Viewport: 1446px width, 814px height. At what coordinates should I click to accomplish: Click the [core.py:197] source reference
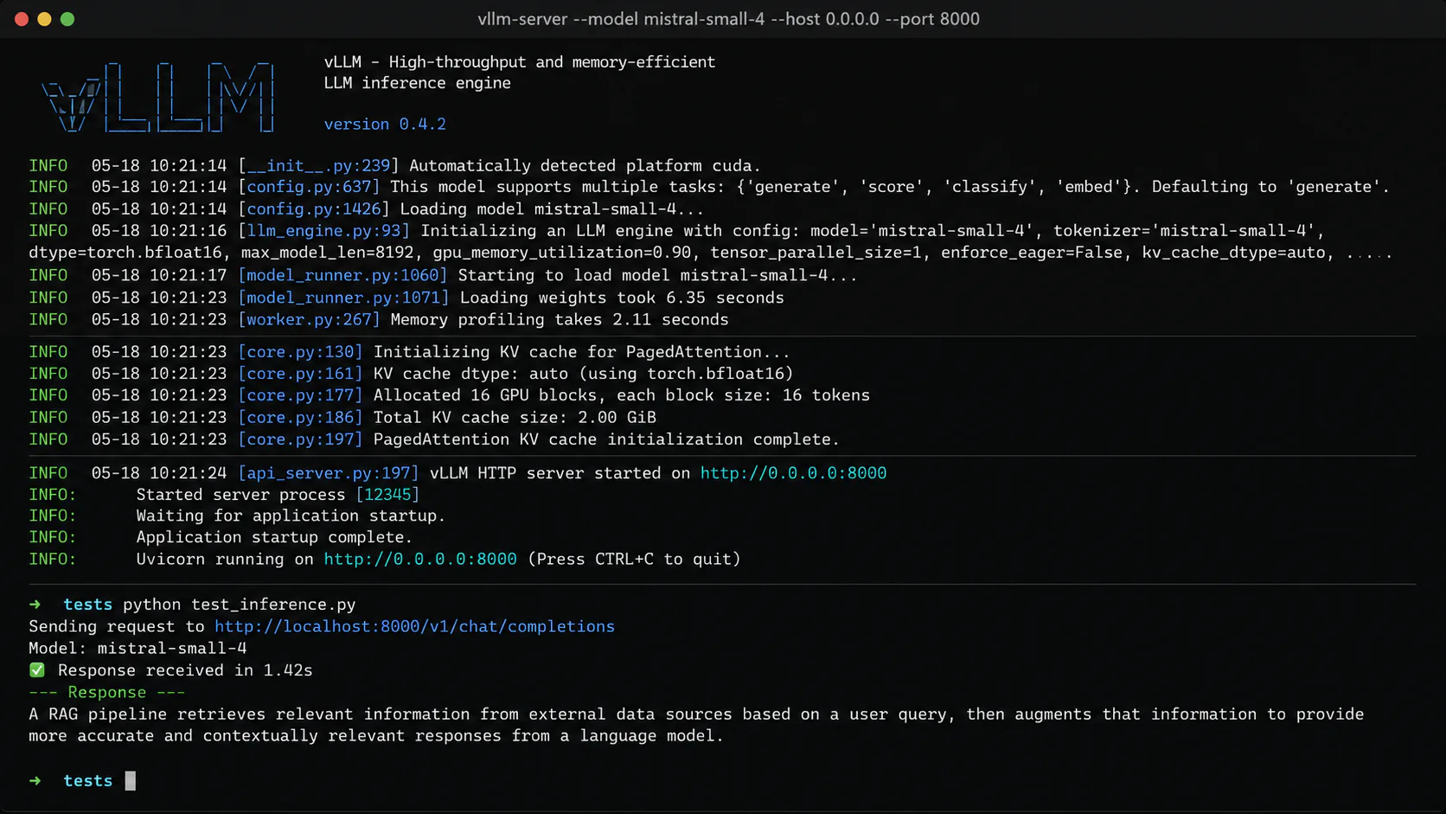300,439
